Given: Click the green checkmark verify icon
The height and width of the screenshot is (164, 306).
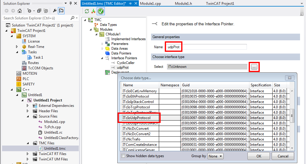Looking at the screenshot, I should click(x=101, y=11).
